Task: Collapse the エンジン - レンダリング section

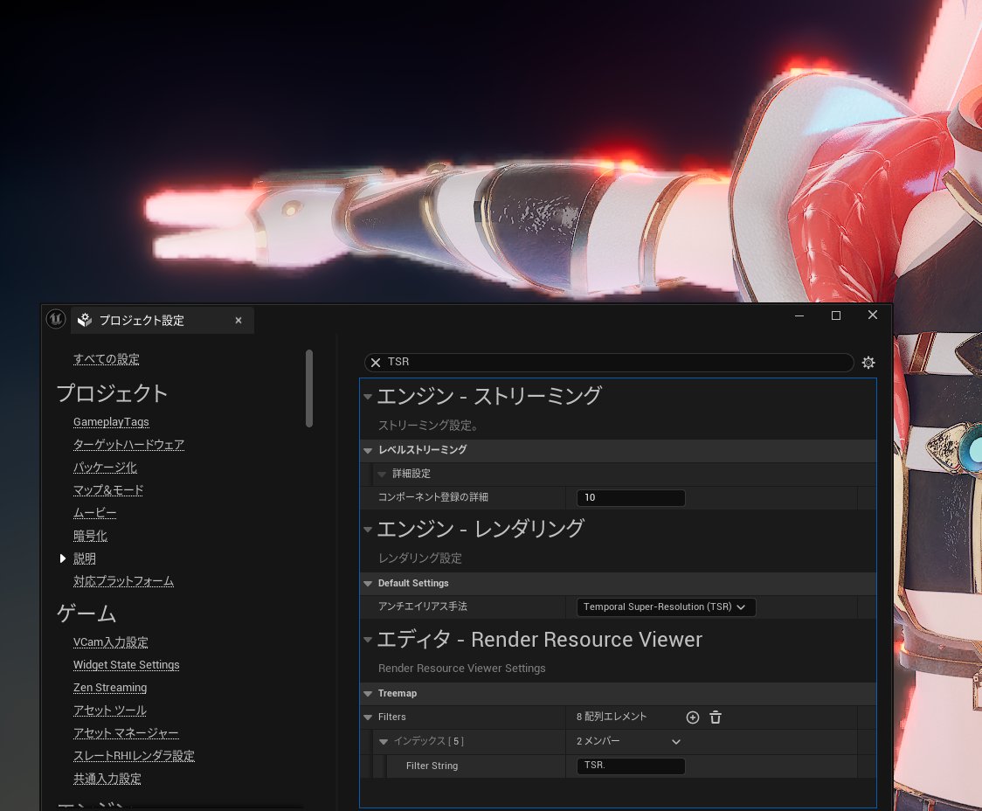Action: click(x=368, y=530)
